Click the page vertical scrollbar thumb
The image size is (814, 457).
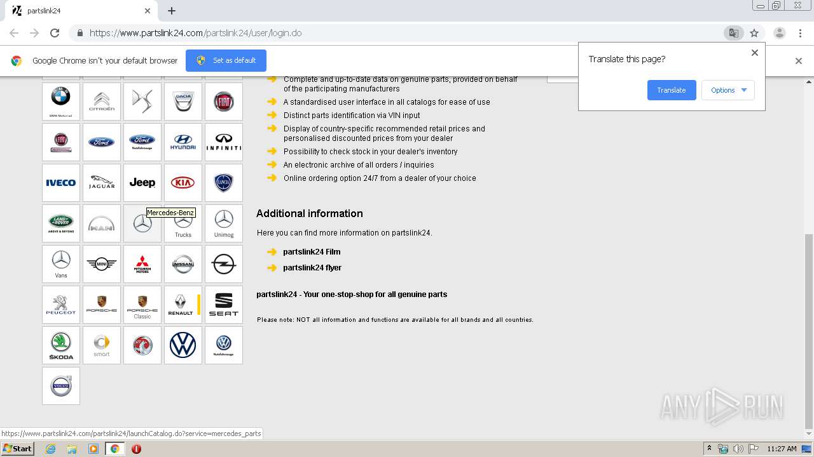click(809, 331)
